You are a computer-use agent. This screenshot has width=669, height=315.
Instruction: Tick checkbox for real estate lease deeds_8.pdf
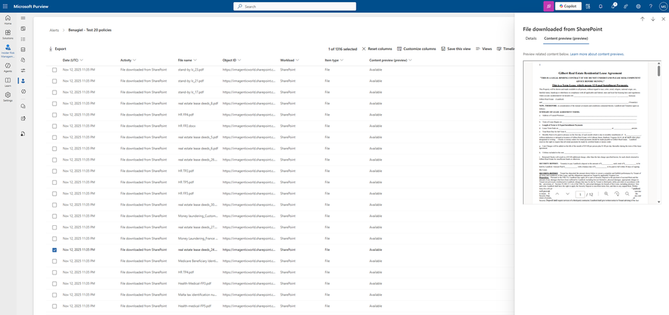pos(55,104)
